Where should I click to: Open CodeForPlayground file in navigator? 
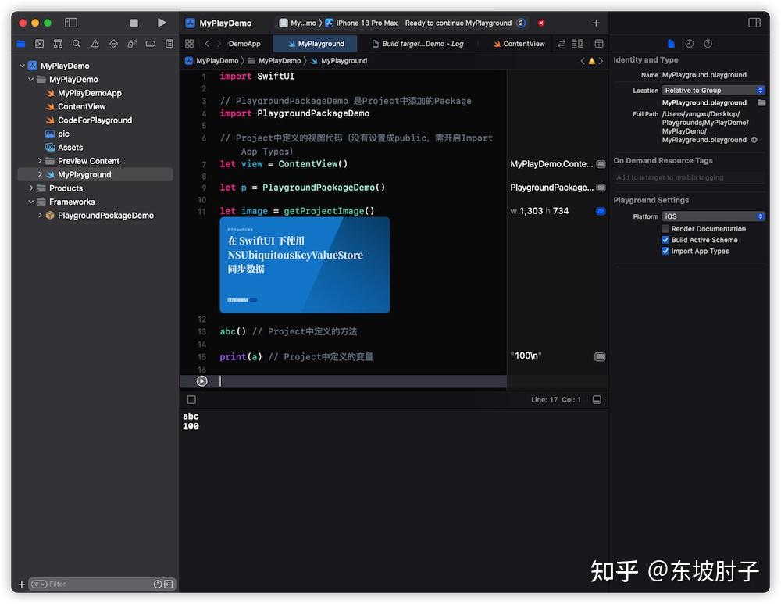pos(95,120)
